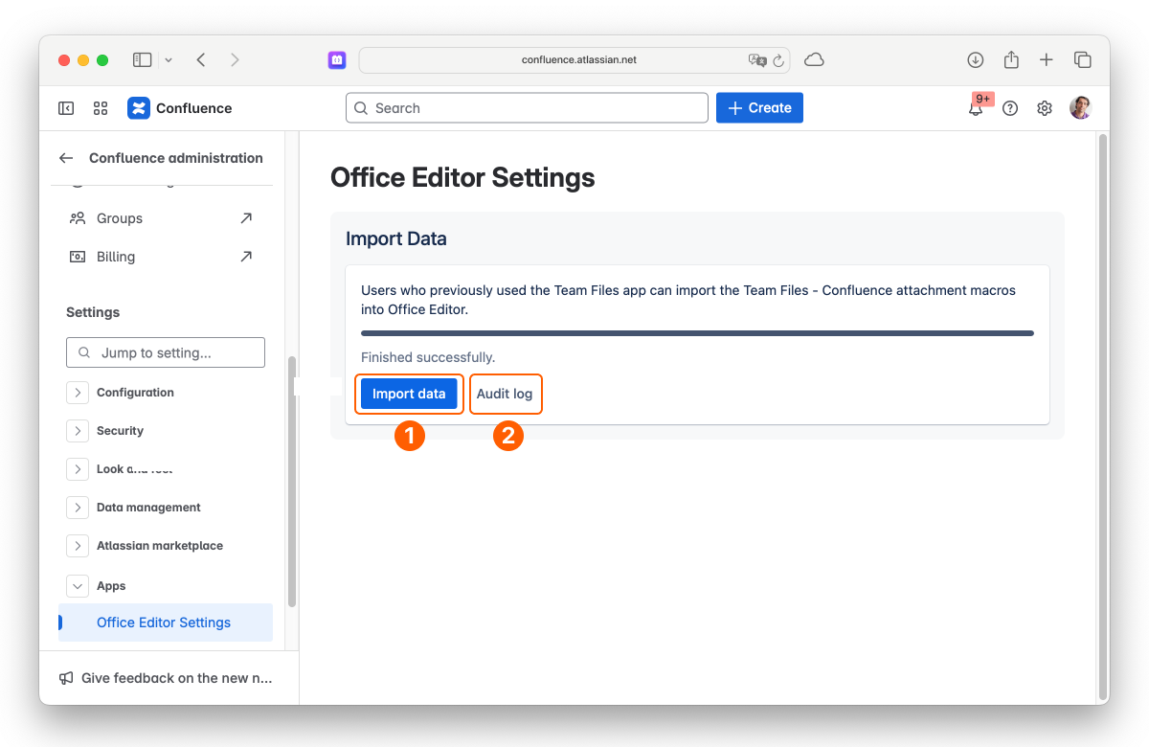
Task: Open the Safari downloads icon
Action: coord(976,59)
